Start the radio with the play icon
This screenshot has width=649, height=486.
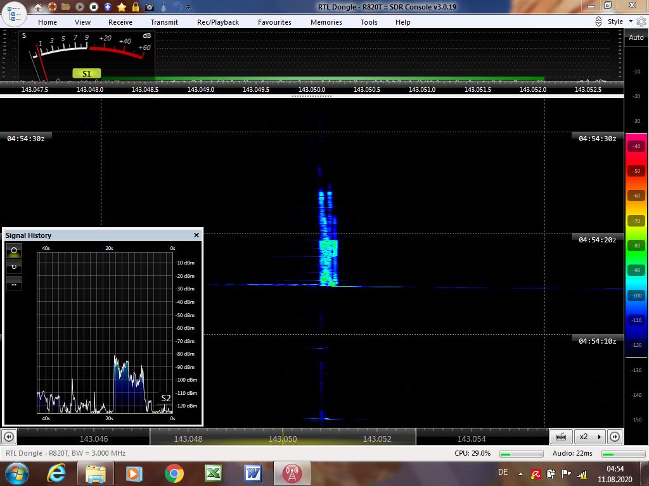[79, 6]
